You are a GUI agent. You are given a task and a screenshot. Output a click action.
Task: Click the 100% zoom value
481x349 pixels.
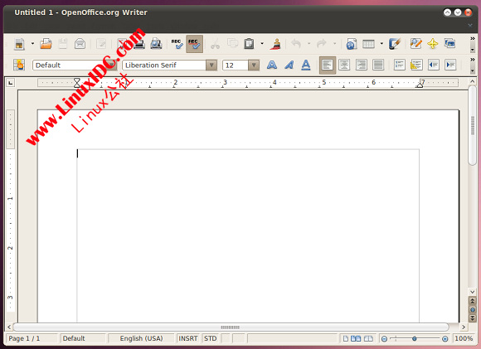click(x=464, y=338)
